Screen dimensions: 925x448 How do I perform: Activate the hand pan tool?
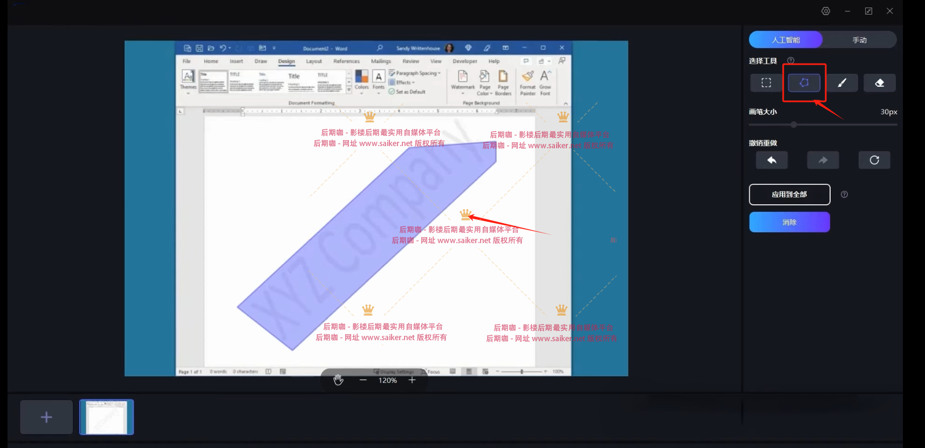point(338,380)
